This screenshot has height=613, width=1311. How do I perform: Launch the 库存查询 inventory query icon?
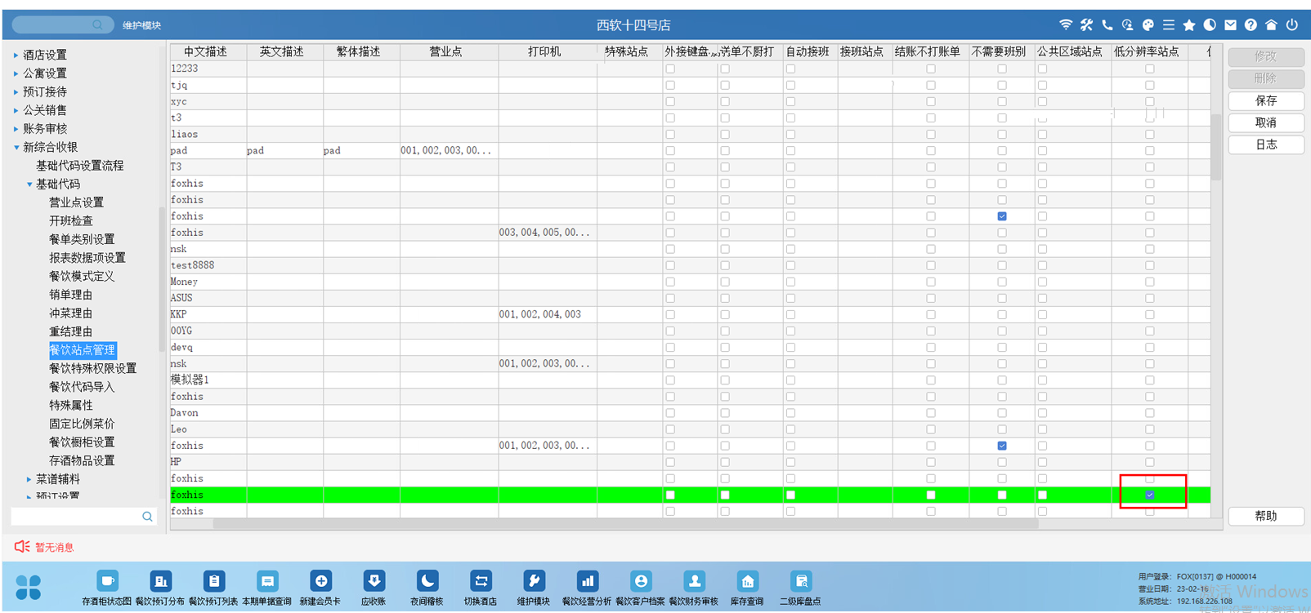(x=747, y=582)
